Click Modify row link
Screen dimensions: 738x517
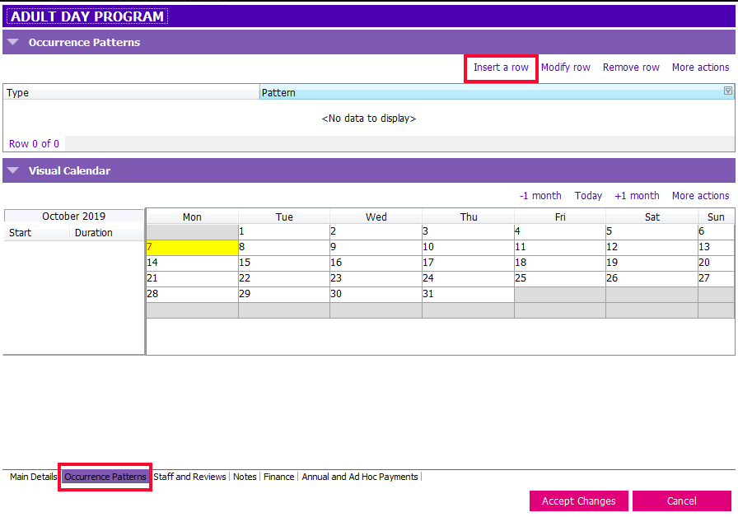565,68
